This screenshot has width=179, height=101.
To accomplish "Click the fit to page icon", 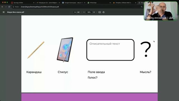I will pyautogui.click(x=100, y=12).
